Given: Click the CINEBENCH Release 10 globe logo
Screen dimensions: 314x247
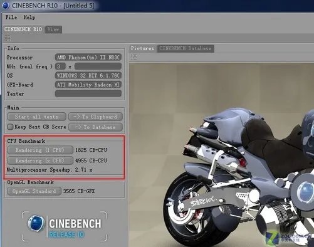Looking at the screenshot, I should click(x=36, y=223).
